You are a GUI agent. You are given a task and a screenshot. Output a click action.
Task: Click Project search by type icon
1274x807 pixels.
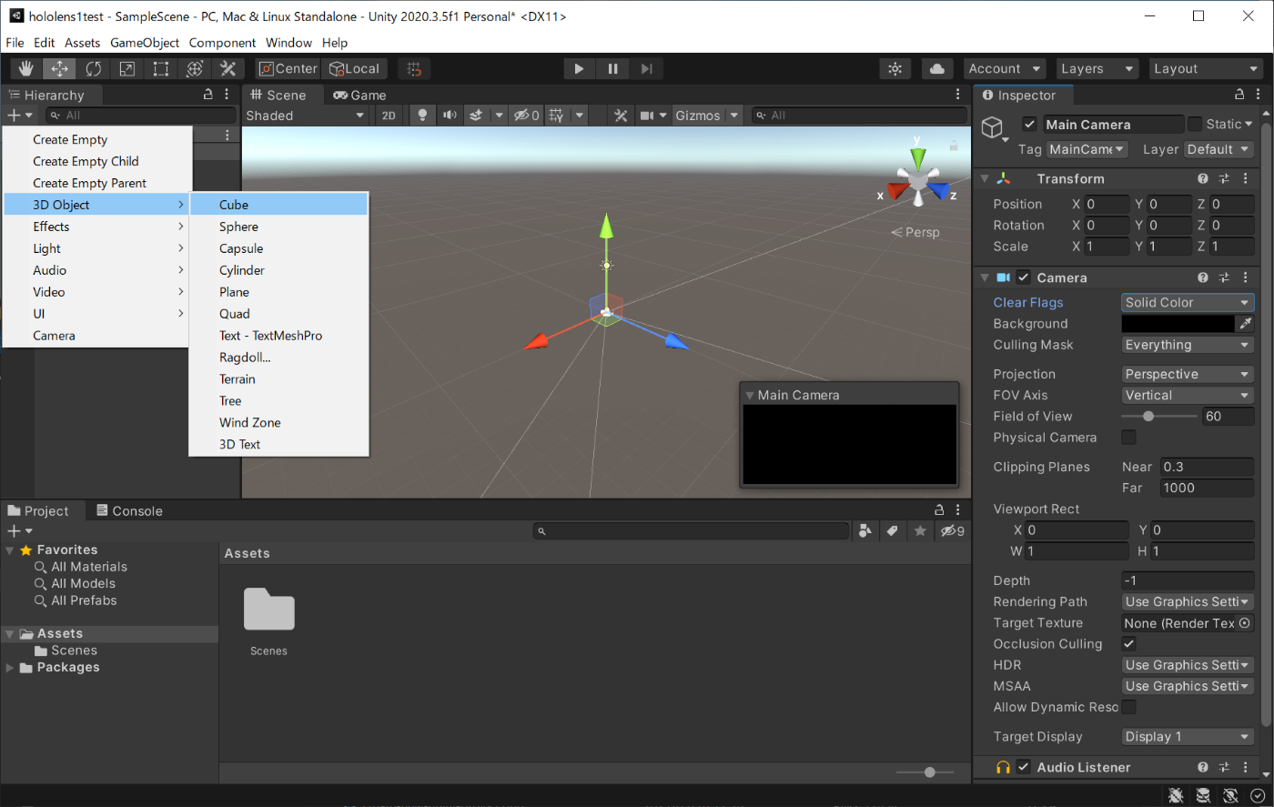pyautogui.click(x=865, y=530)
